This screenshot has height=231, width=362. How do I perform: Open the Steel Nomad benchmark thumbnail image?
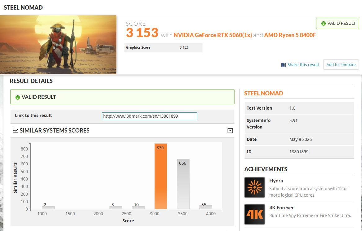(58, 45)
